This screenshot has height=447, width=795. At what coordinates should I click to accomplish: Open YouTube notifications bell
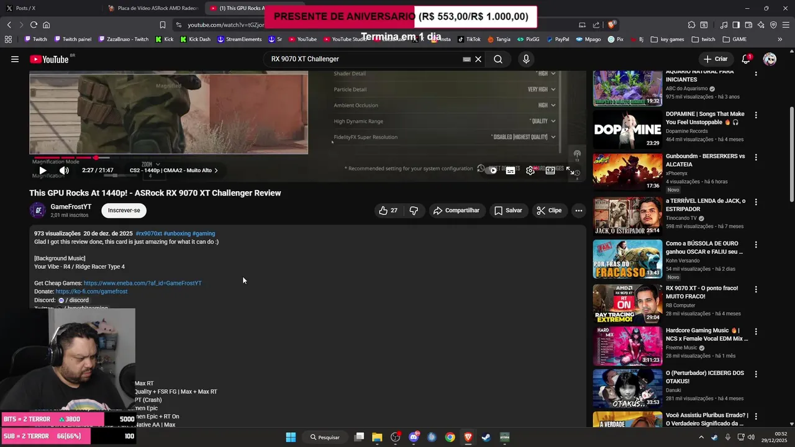(x=746, y=59)
